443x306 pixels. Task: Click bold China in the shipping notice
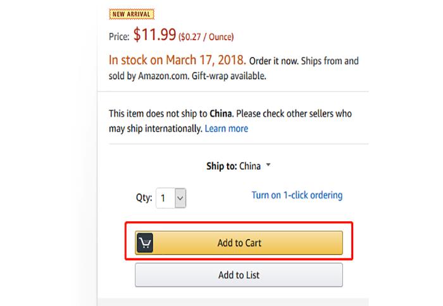[221, 113]
